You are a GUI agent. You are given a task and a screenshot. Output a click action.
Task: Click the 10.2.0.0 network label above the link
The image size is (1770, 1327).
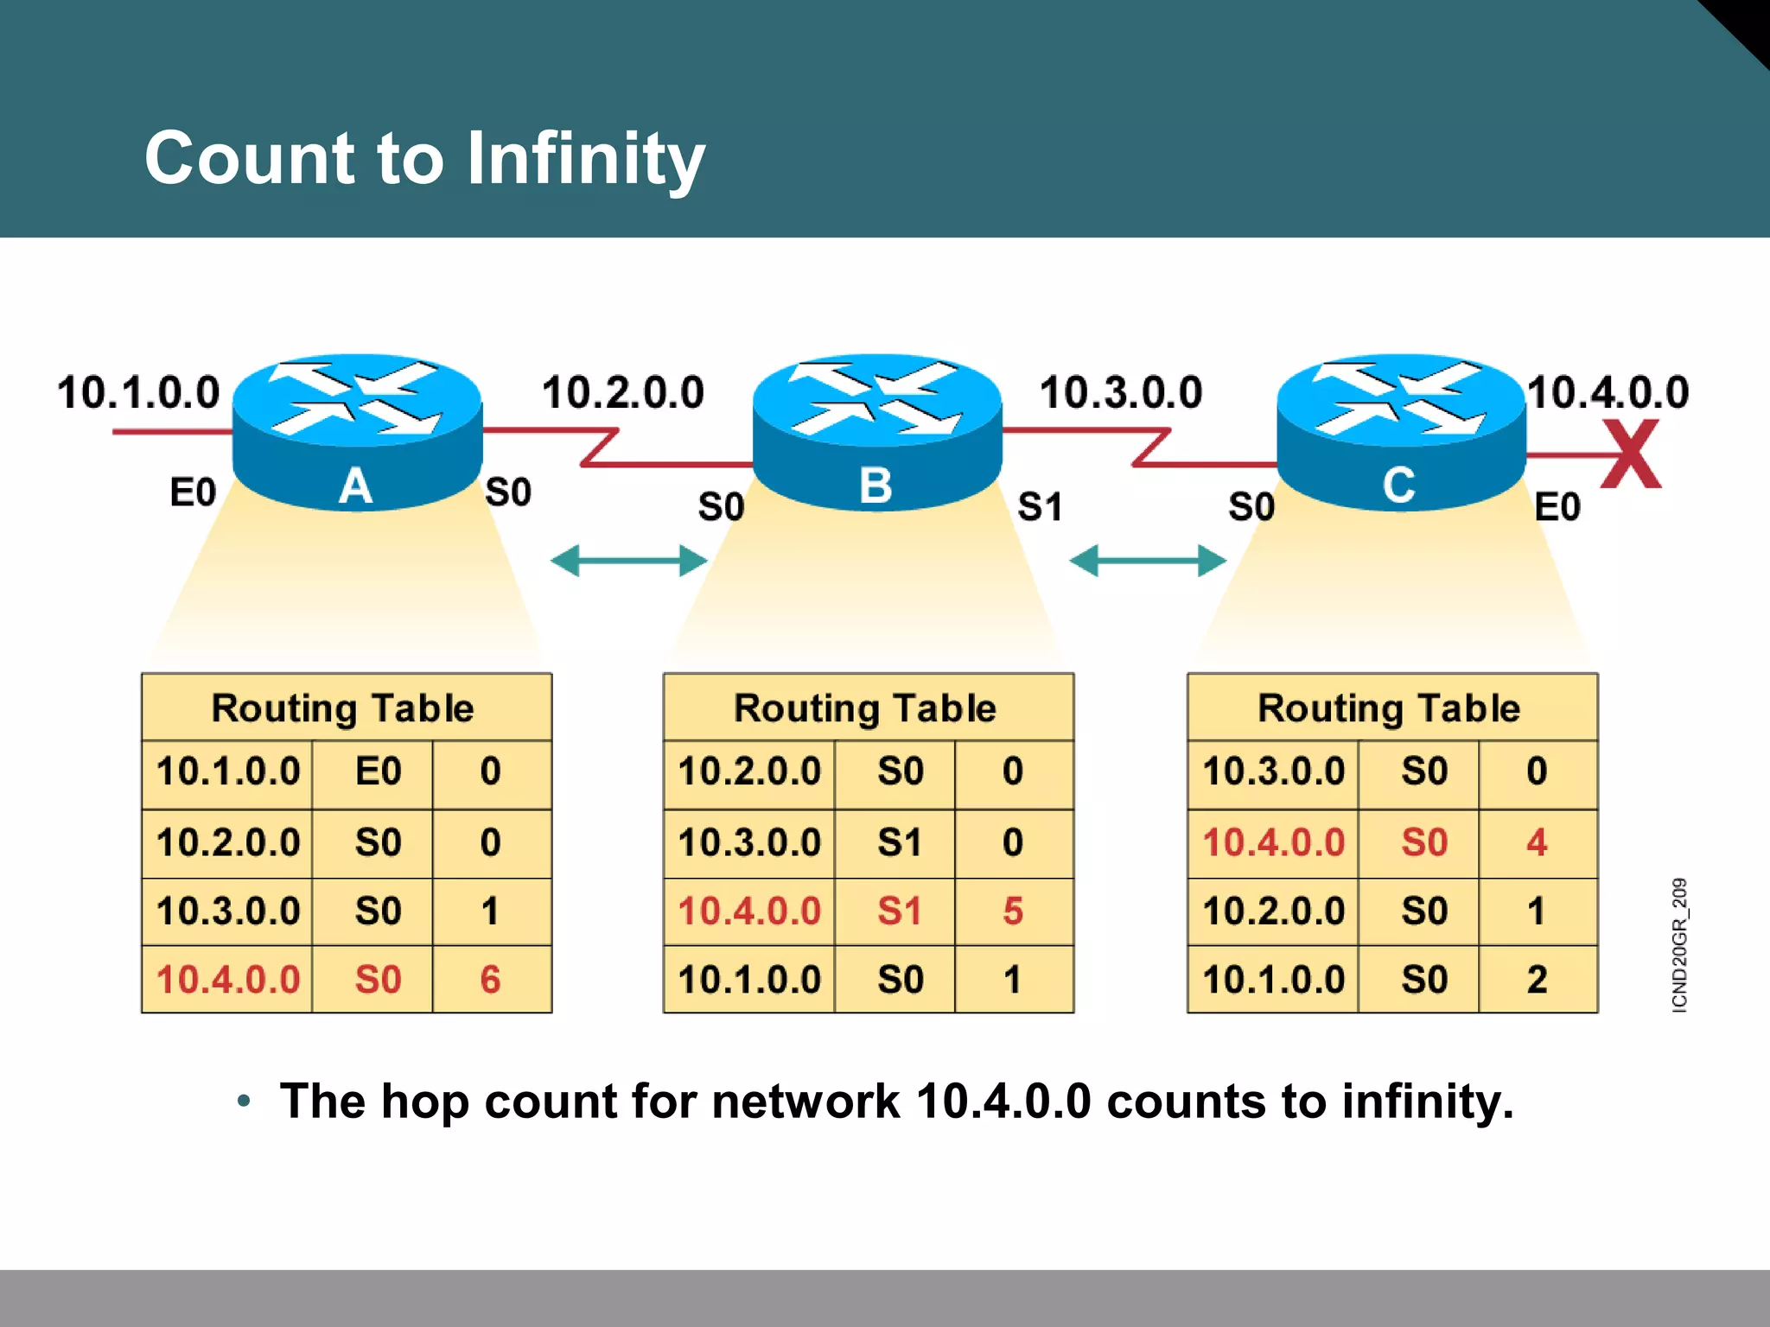[623, 392]
